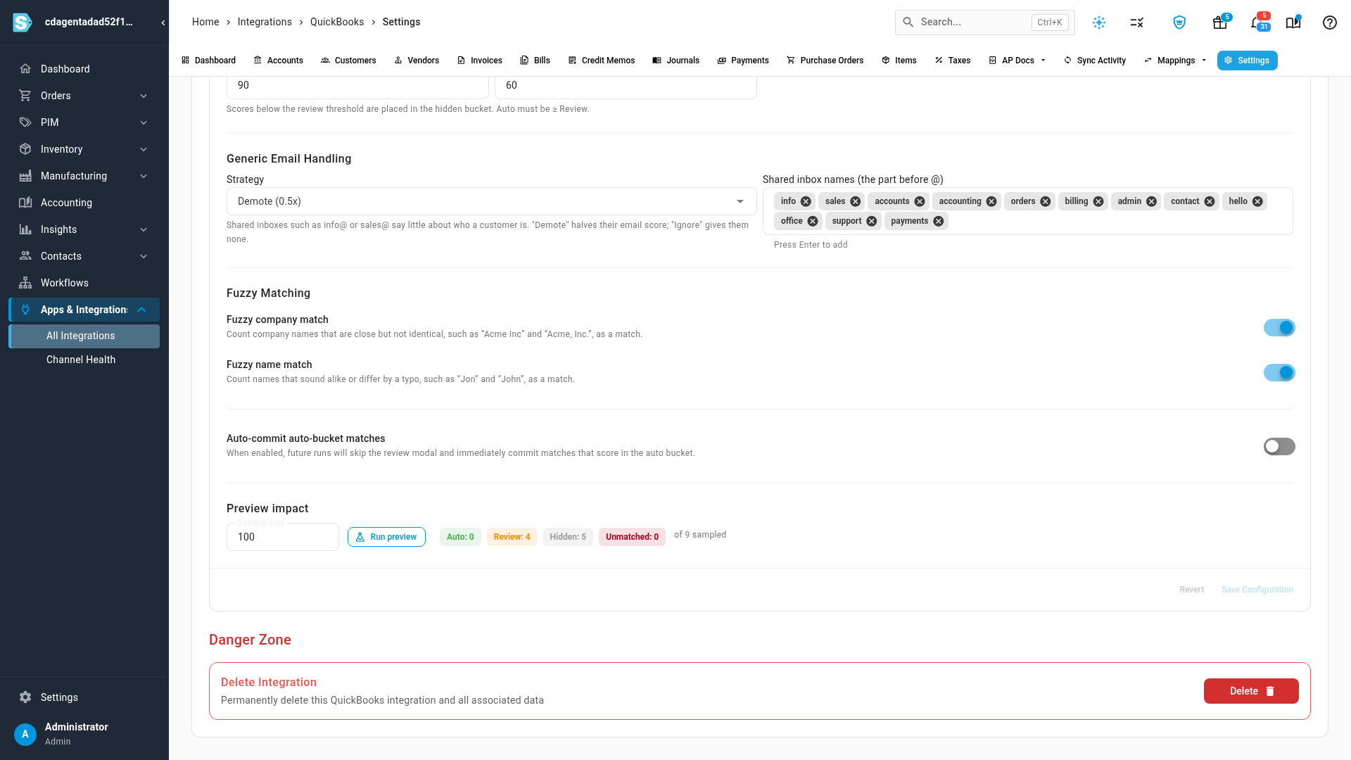
Task: Remove the 'sales' inbox chip
Action: coord(855,201)
